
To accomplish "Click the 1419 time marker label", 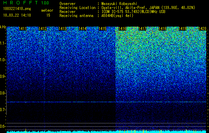I will click(182, 29).
